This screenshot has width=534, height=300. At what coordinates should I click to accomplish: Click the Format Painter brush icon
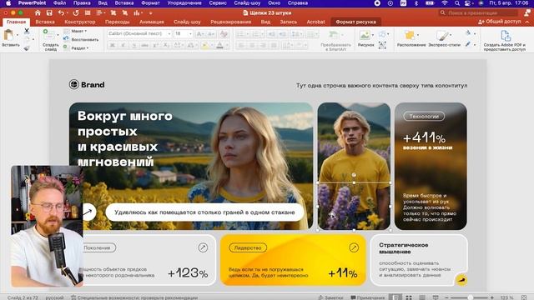(27, 48)
